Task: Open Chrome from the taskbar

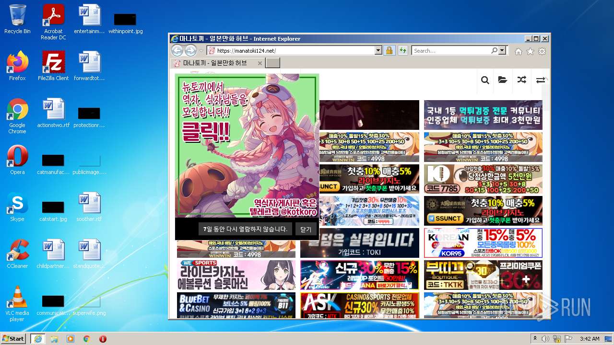Action: [87, 339]
